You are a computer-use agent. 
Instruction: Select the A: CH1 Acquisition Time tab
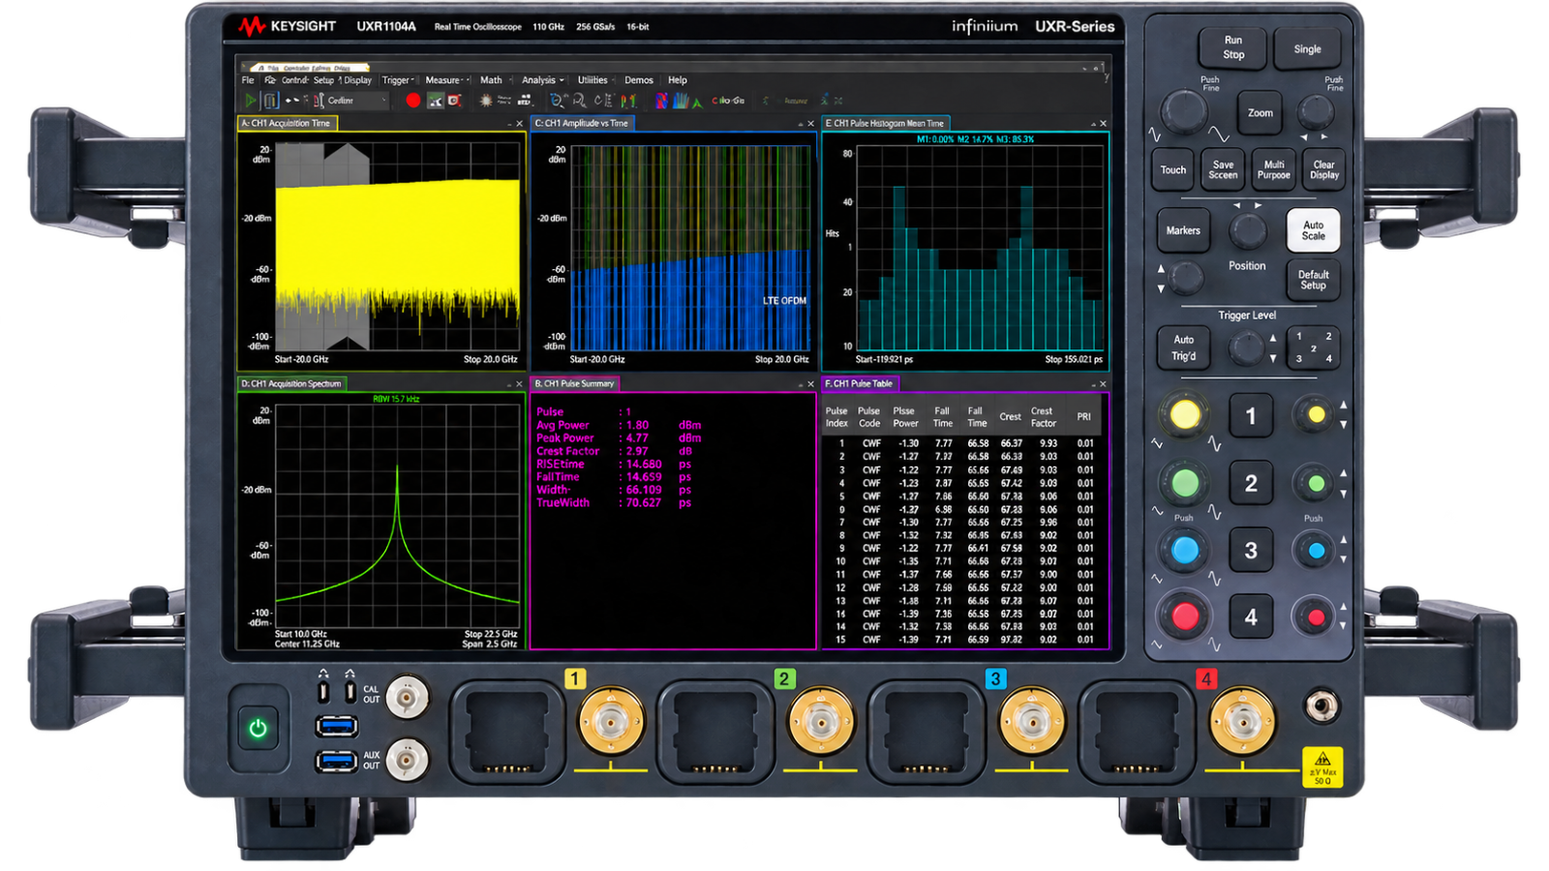click(287, 124)
